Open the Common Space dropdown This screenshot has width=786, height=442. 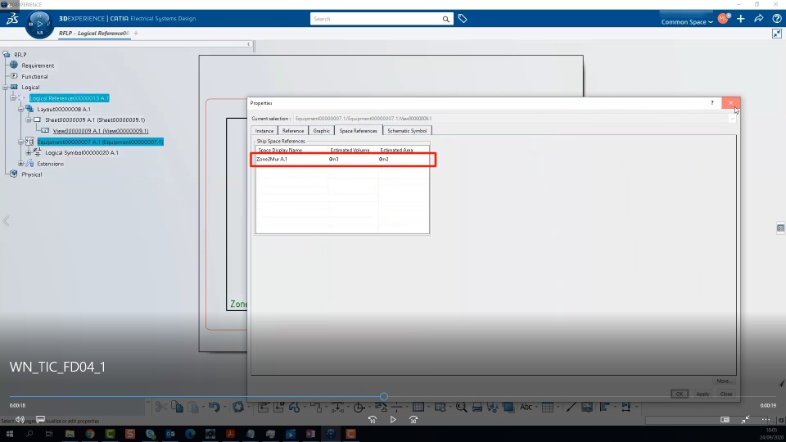pyautogui.click(x=687, y=21)
